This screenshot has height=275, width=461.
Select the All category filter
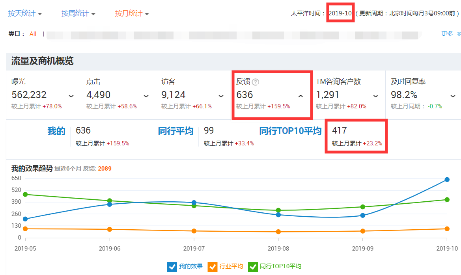point(33,34)
